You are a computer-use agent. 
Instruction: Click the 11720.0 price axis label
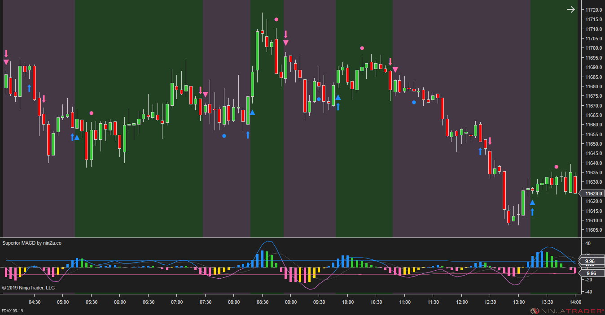594,9
